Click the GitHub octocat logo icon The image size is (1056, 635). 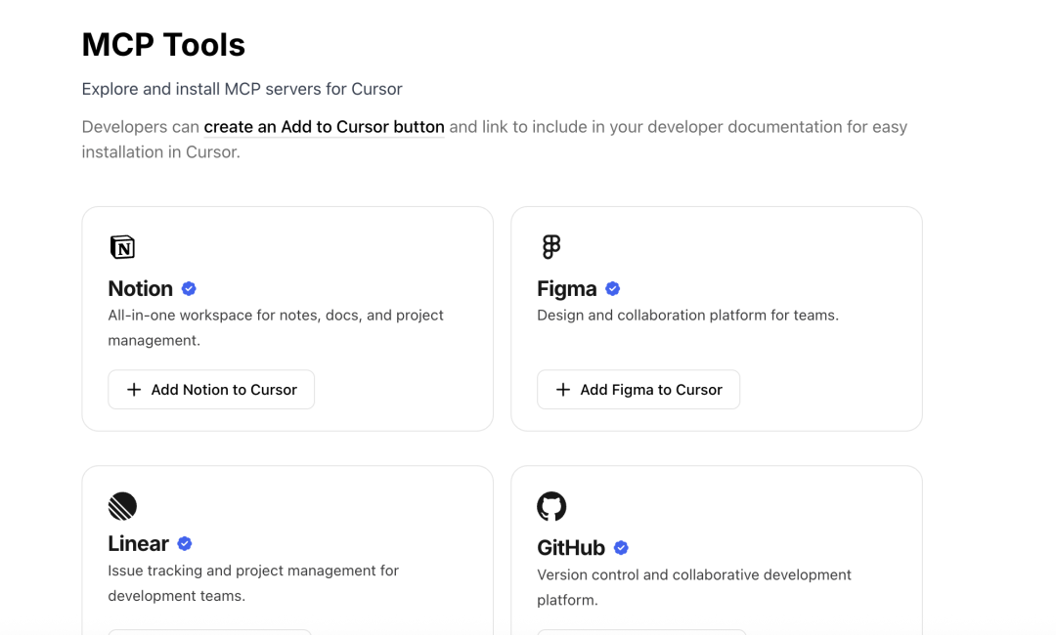coord(550,506)
